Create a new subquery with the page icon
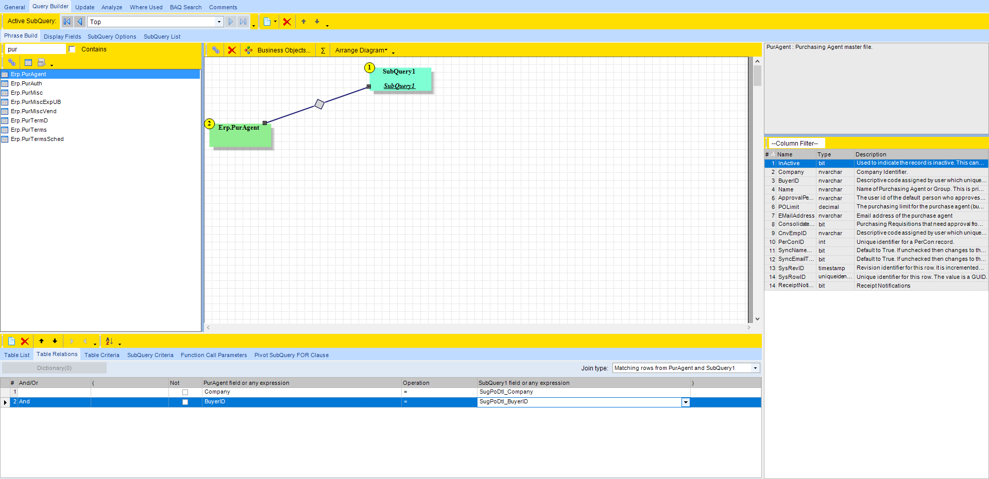Viewport: 989px width, 479px height. 267,22
